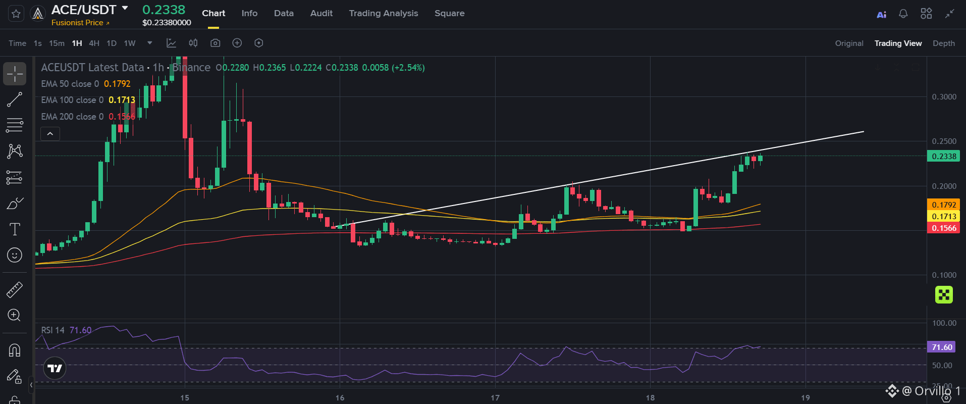This screenshot has height=404, width=966.
Task: Open the Data tab
Action: [284, 13]
